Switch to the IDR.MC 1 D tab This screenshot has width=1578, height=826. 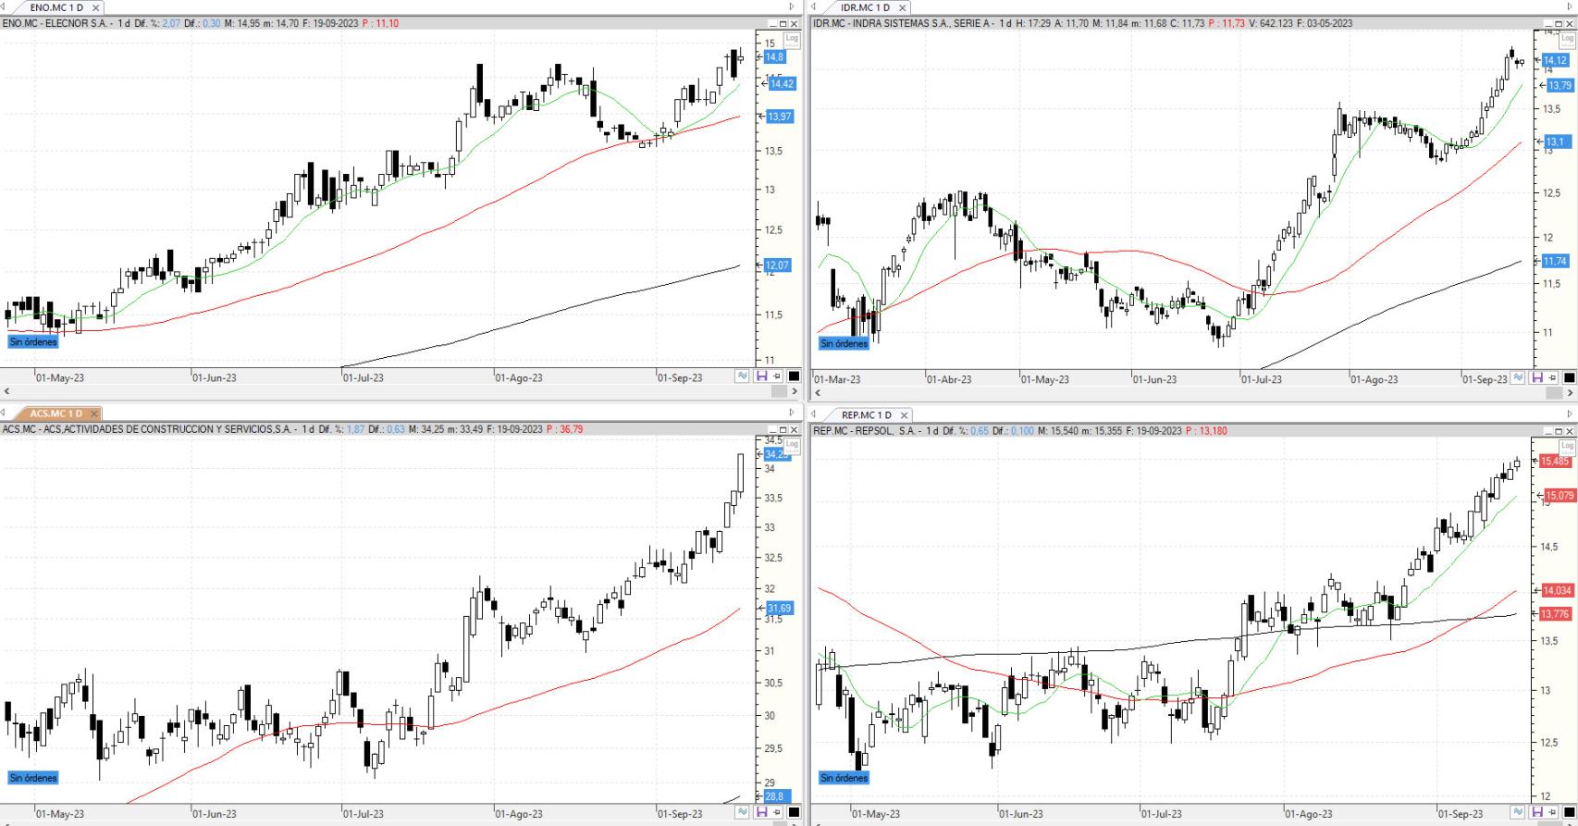click(865, 7)
